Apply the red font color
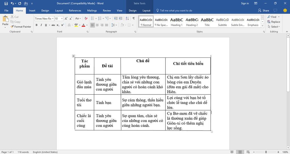290x154 pixels. 84,25
